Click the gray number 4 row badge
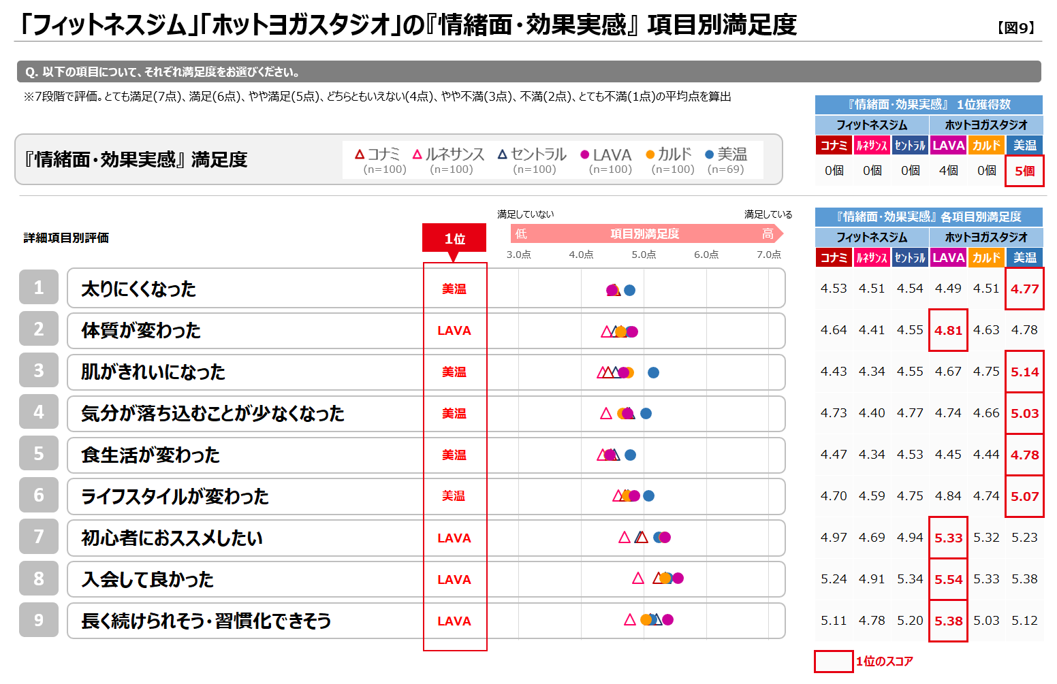 coord(39,412)
